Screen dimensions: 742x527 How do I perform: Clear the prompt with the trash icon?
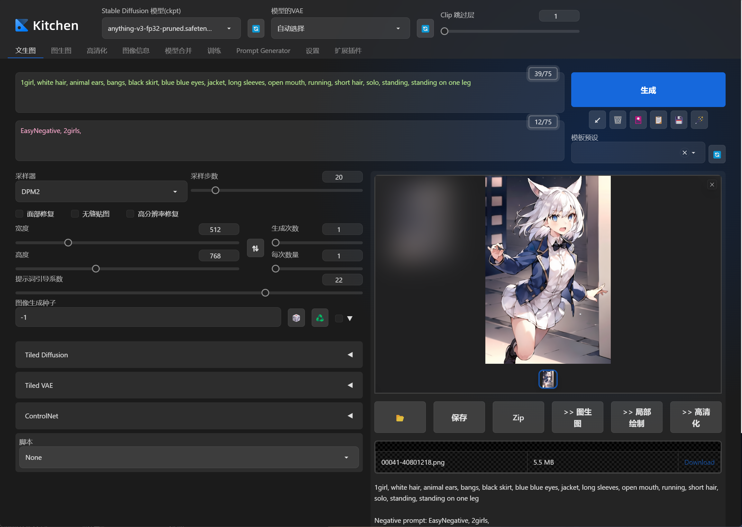618,120
